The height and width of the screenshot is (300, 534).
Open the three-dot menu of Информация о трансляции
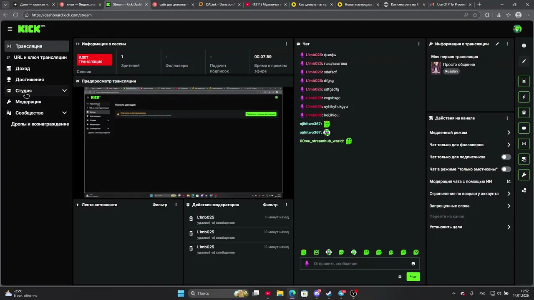[507, 44]
